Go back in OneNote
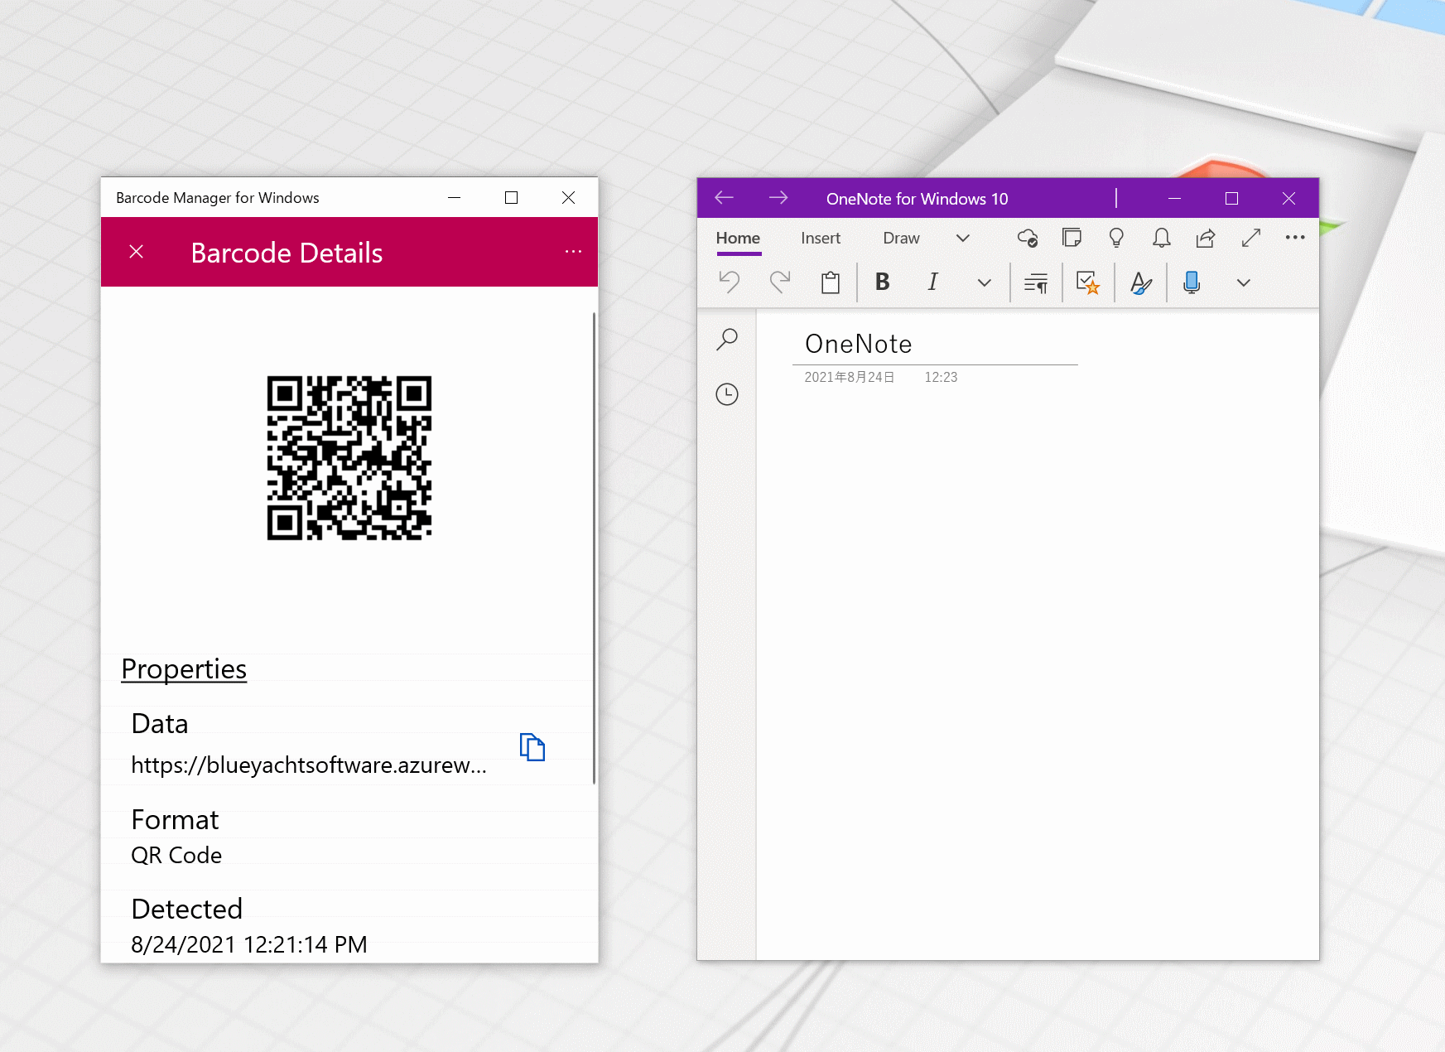The height and width of the screenshot is (1052, 1445). (x=725, y=198)
